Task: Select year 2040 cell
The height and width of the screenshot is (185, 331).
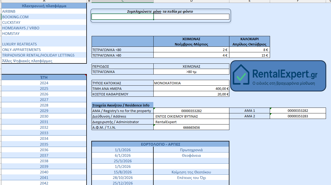Action: click(44, 172)
